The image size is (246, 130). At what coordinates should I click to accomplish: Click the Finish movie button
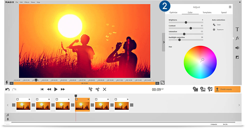[227, 89]
